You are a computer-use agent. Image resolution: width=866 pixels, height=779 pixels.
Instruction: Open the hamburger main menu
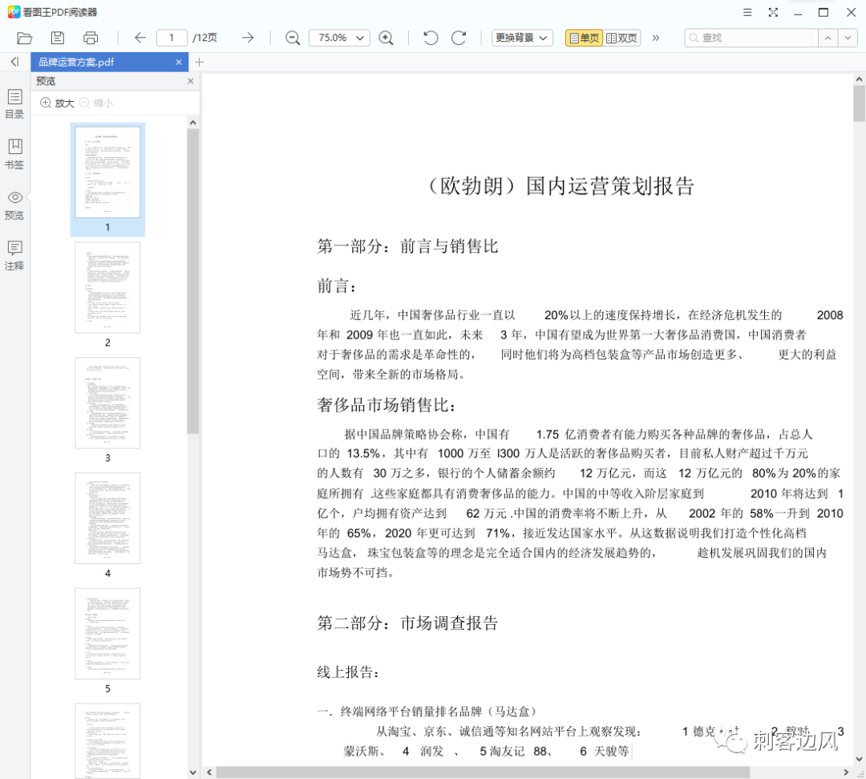[x=747, y=12]
